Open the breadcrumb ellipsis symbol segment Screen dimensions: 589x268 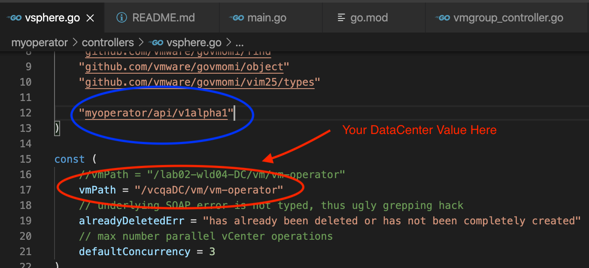click(x=240, y=44)
